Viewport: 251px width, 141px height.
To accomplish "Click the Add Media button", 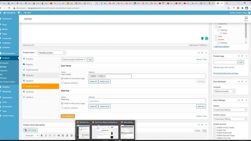I will pos(31,130).
